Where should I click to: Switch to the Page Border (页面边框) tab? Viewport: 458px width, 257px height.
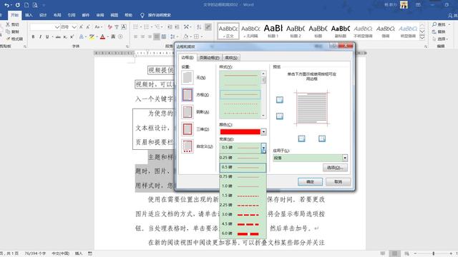[x=209, y=58]
